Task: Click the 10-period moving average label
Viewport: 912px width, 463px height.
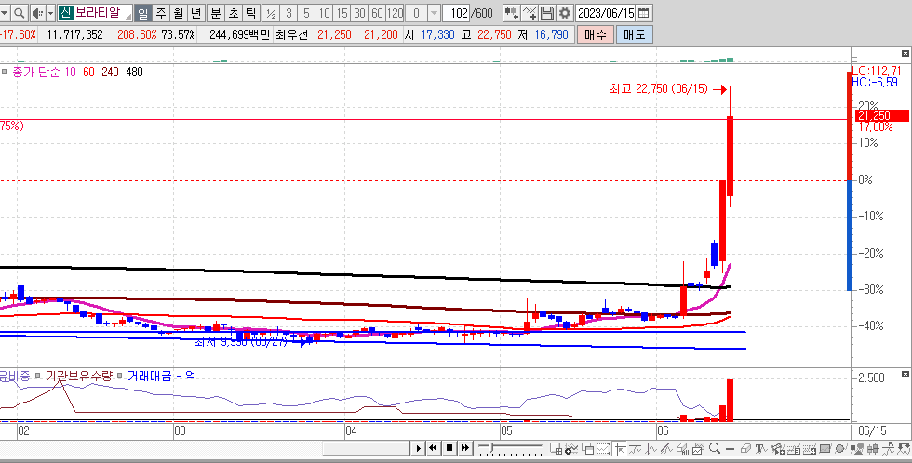Action: pyautogui.click(x=71, y=72)
